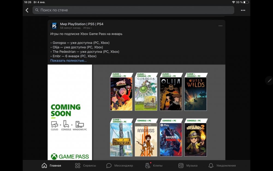
Task: Open Уведомления notifications
Action: point(222,166)
